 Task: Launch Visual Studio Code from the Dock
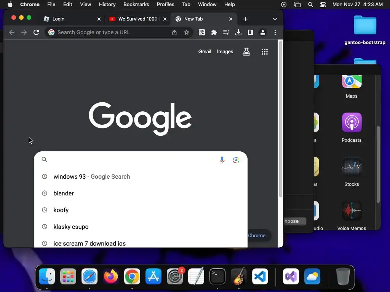point(260,276)
